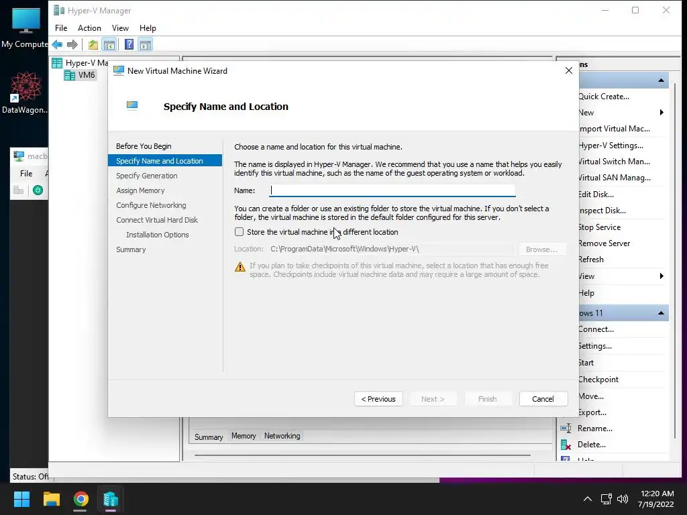Click Inspect Disk action
687x515 pixels.
point(602,211)
